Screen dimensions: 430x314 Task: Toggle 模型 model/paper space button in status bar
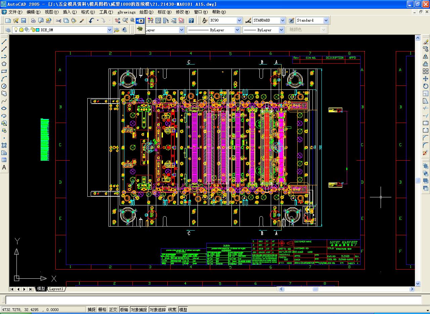183,310
